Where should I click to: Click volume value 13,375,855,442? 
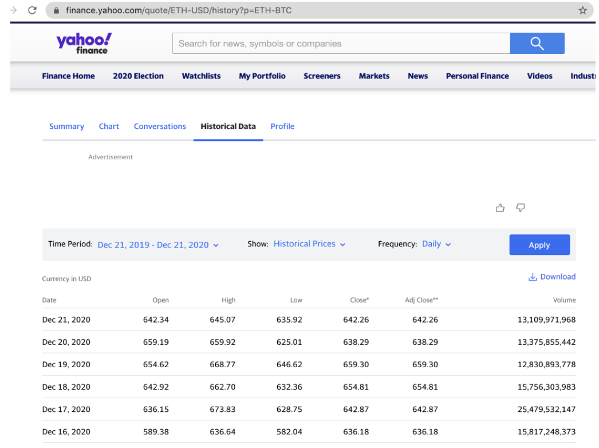546,342
